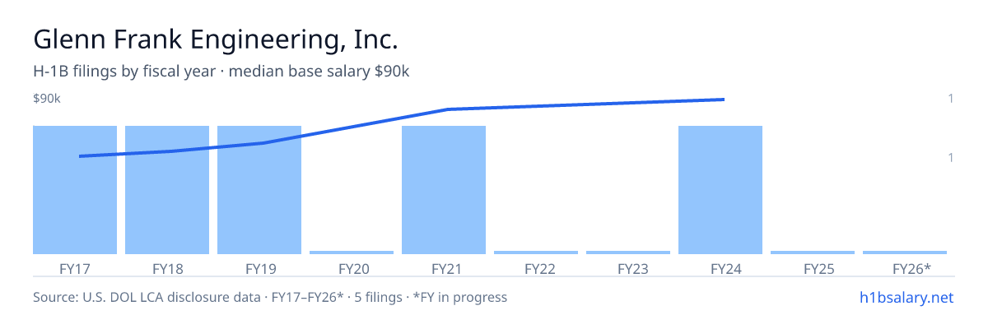988x329 pixels.
Task: Click the DOL LCA source footnote text
Action: point(270,297)
